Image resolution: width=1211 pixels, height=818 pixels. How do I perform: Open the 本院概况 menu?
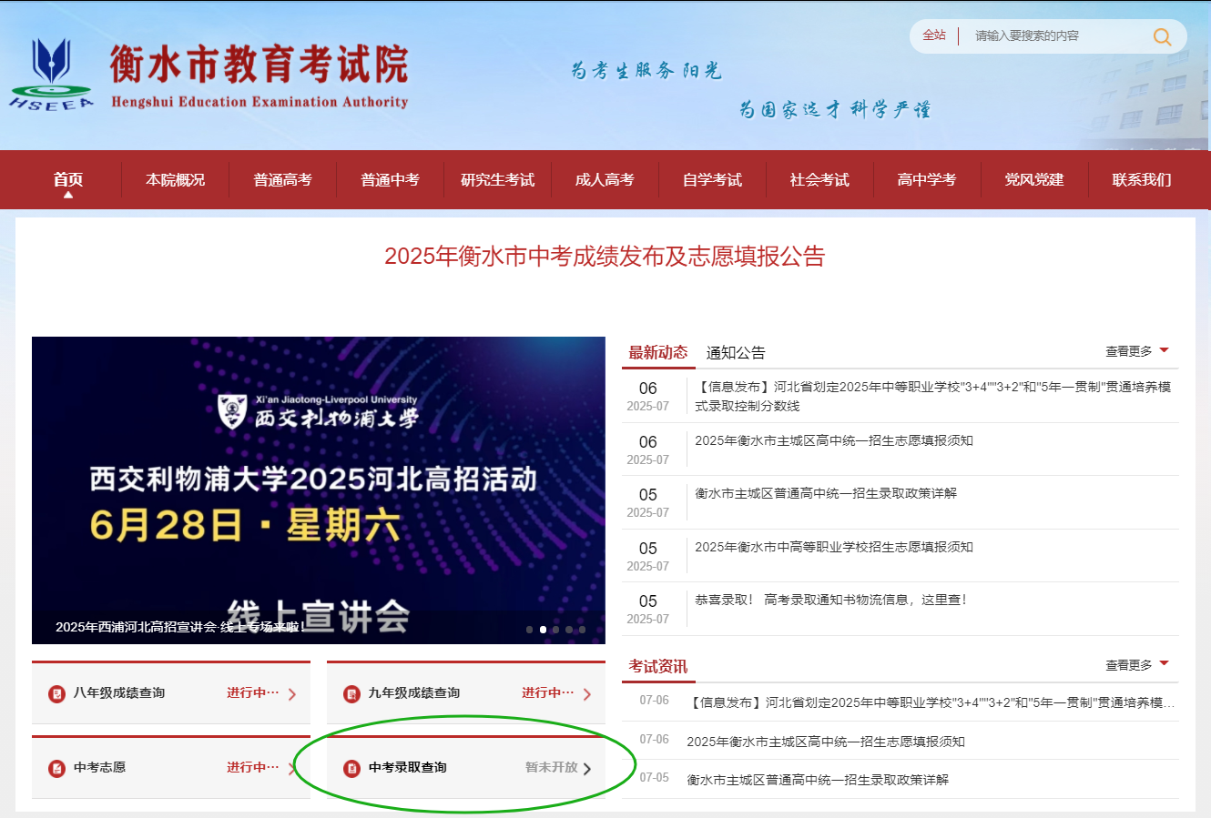[175, 180]
